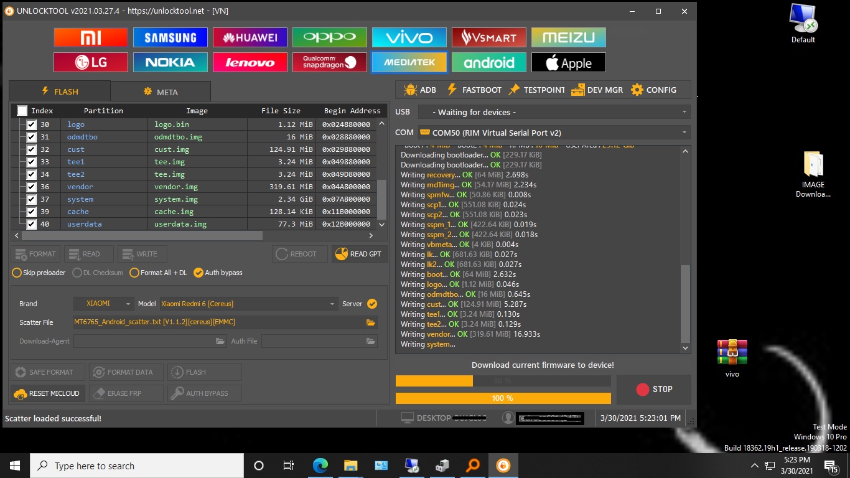
Task: Uncheck the cust partition checkbox
Action: [x=31, y=149]
